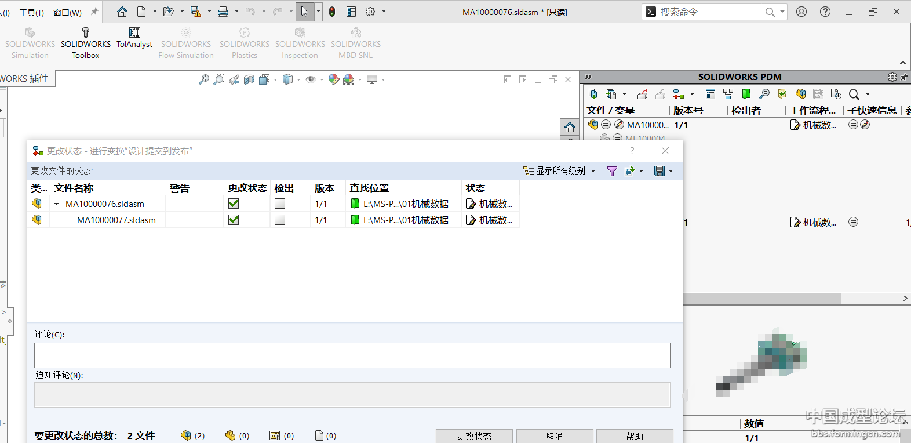
Task: Launch the TolAnalyst add-in
Action: [134, 38]
